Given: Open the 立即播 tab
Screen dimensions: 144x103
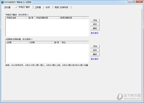Looking at the screenshot, I should pyautogui.click(x=38, y=7).
